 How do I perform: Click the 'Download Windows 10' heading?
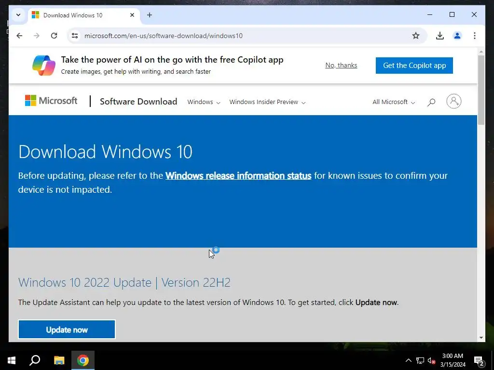105,152
